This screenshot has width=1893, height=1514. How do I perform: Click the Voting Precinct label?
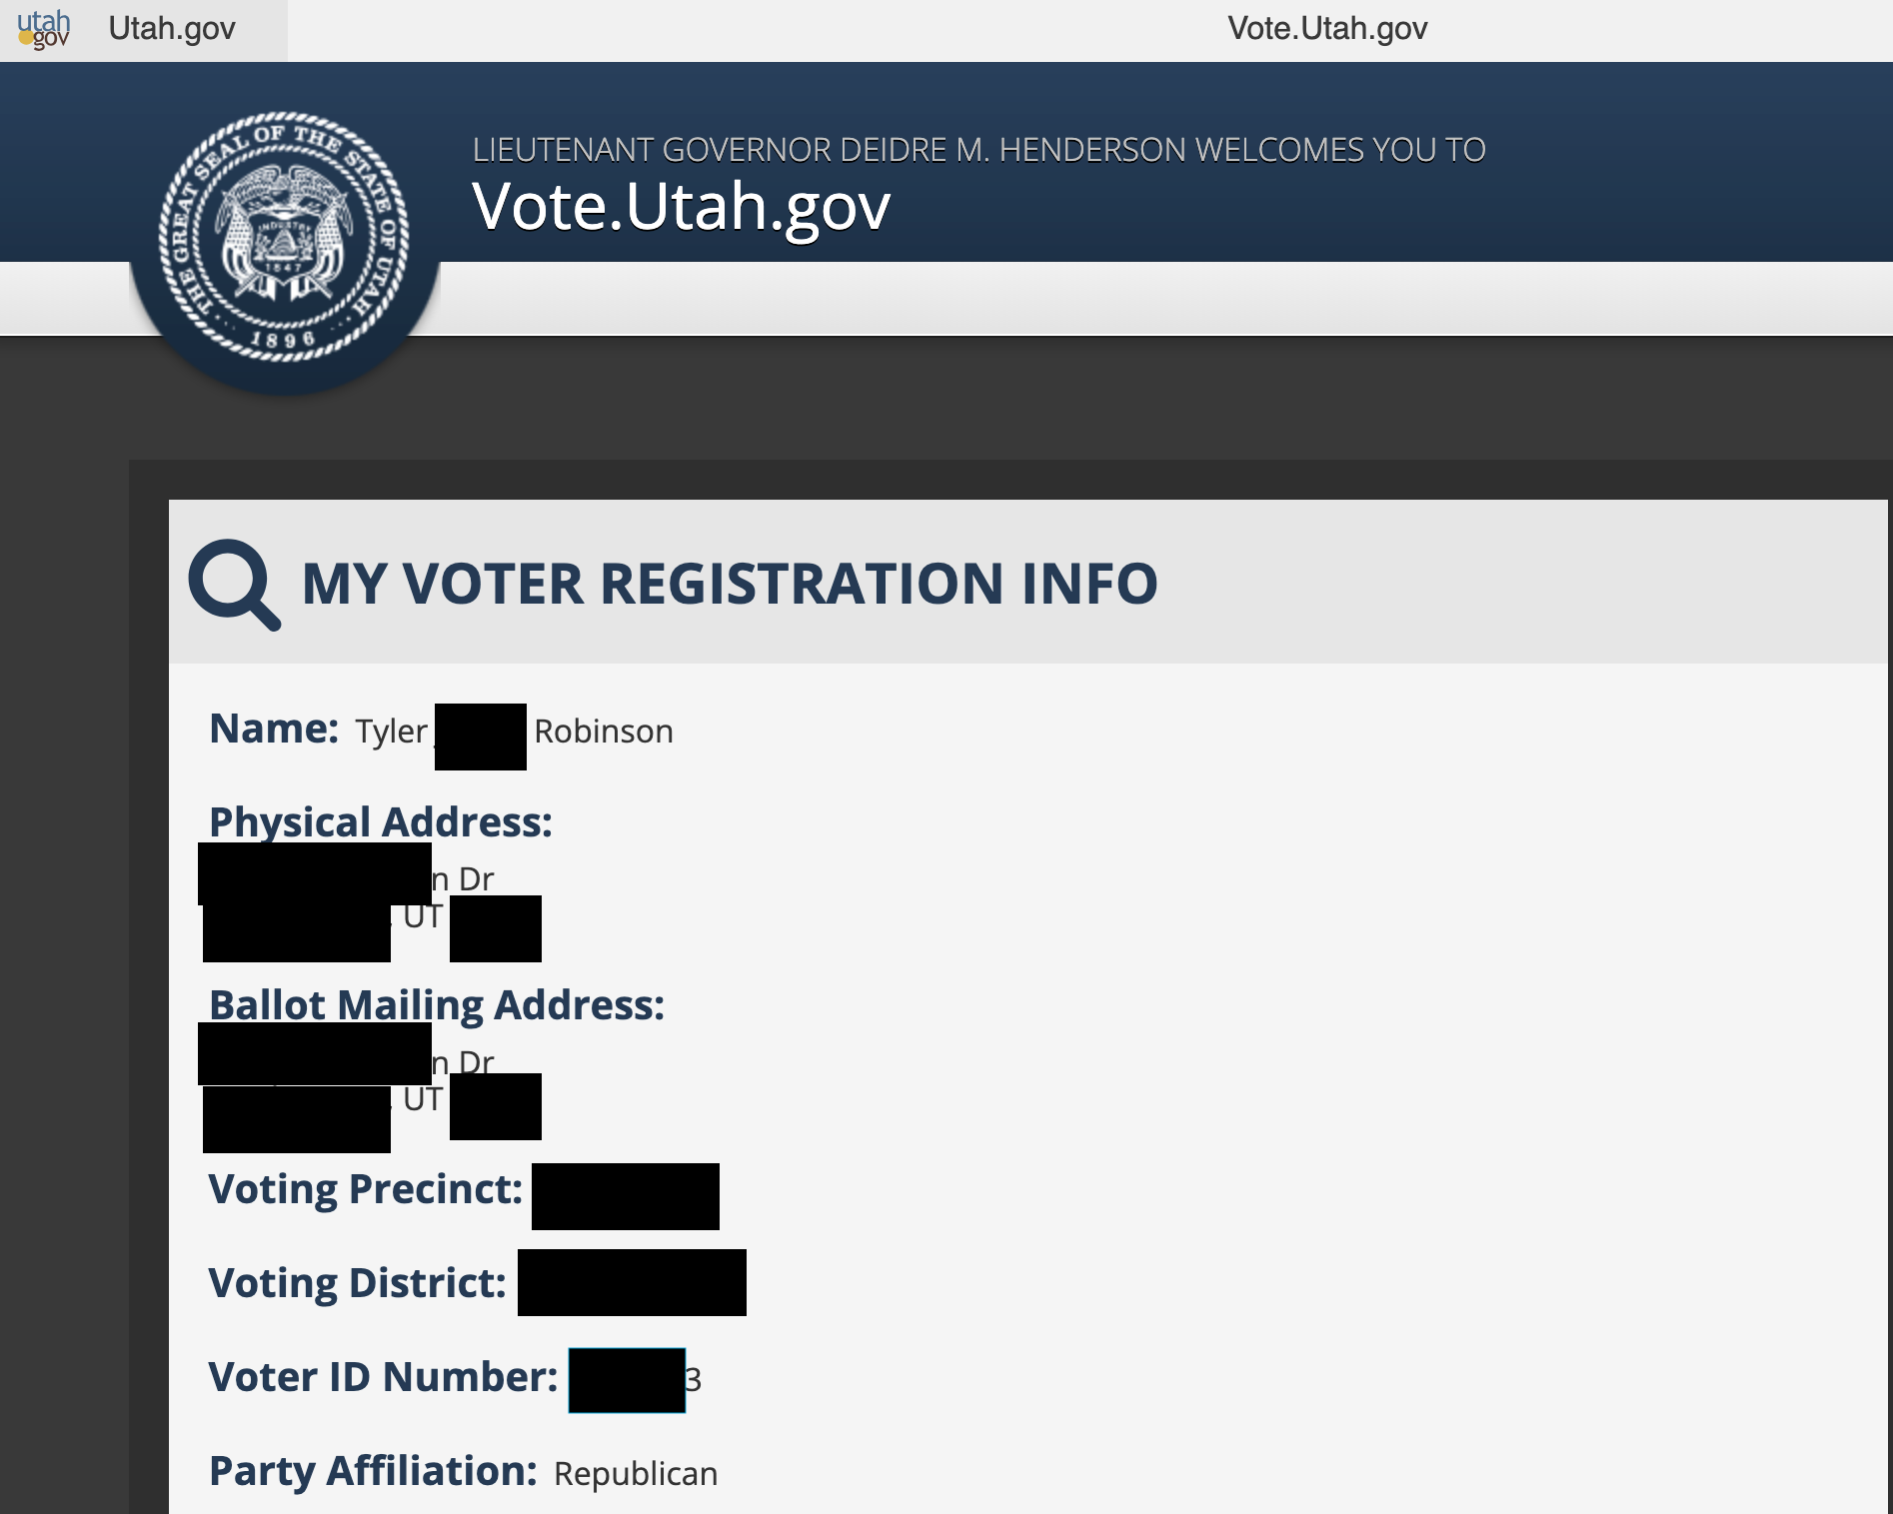pyautogui.click(x=366, y=1190)
